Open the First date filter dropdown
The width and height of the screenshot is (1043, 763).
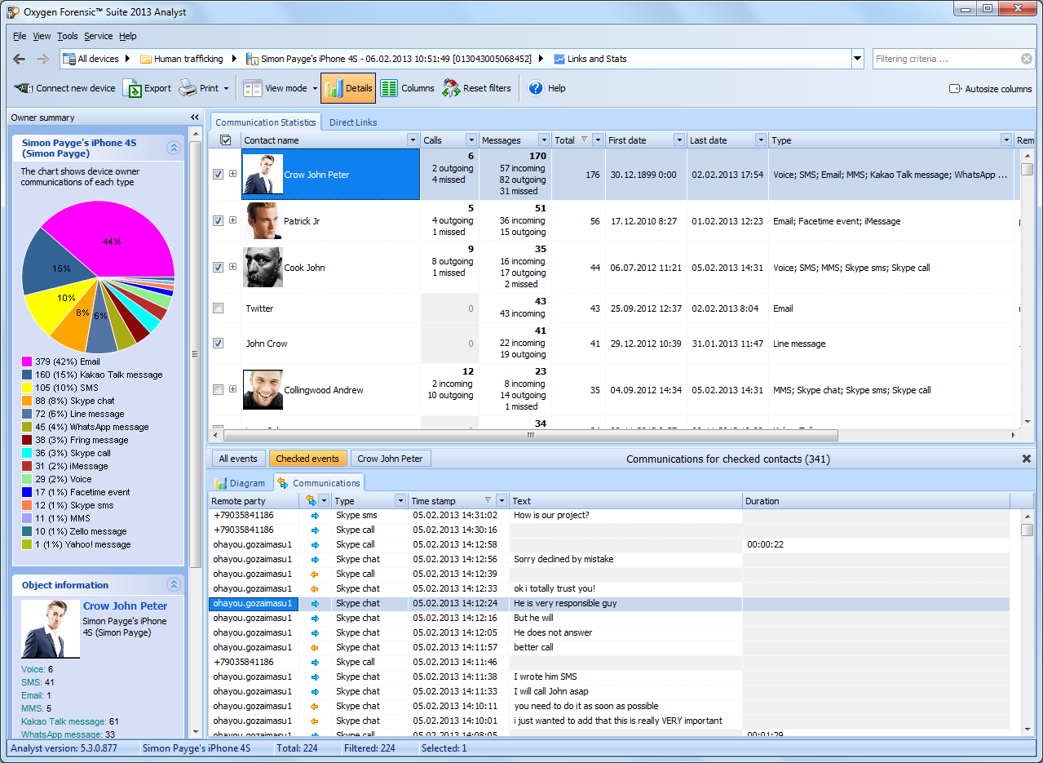[679, 140]
